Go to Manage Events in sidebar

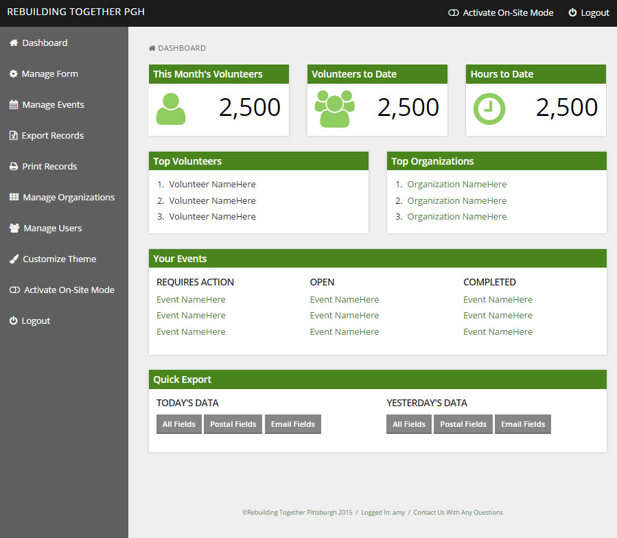pyautogui.click(x=53, y=105)
